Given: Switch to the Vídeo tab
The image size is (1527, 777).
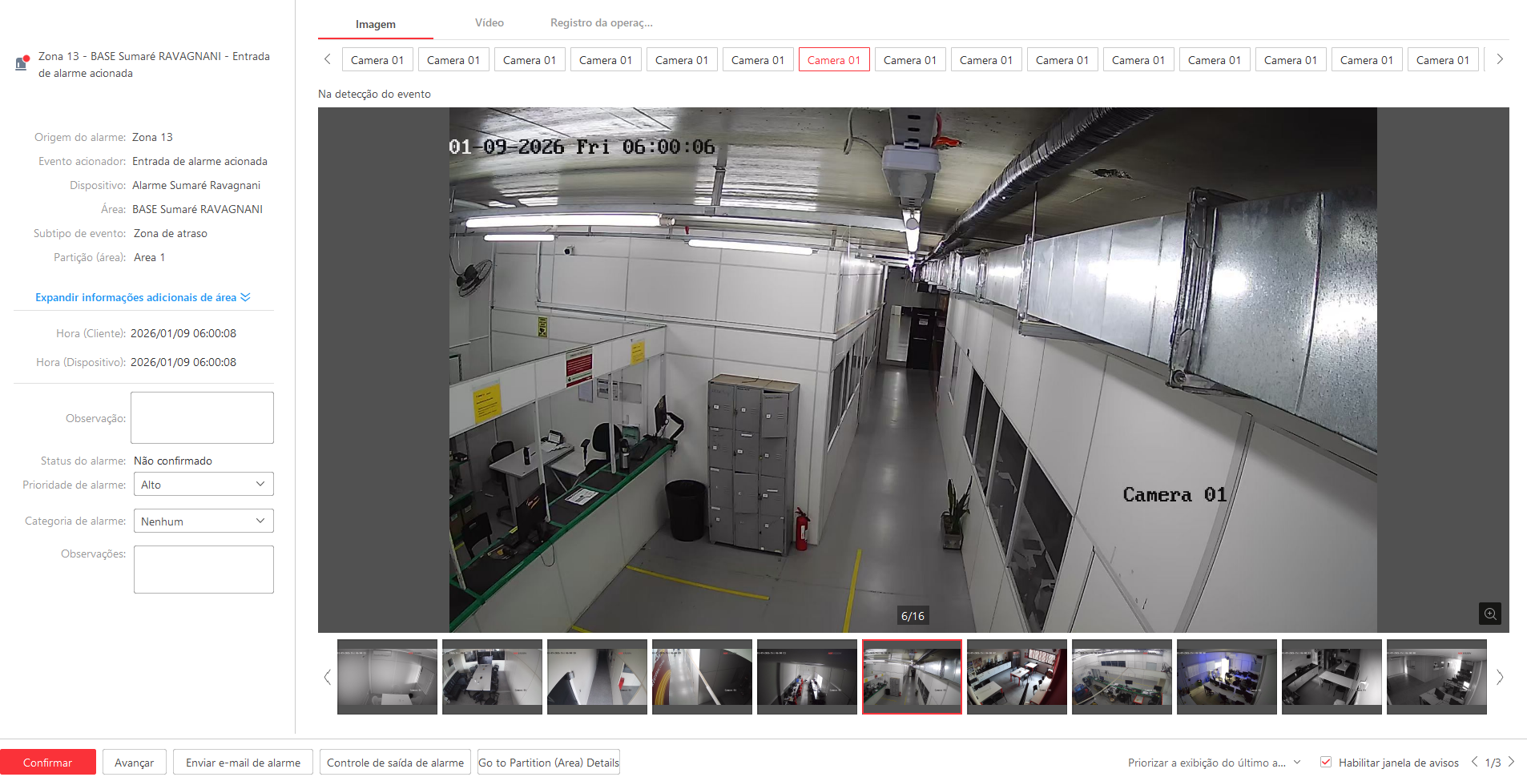Looking at the screenshot, I should [x=489, y=23].
